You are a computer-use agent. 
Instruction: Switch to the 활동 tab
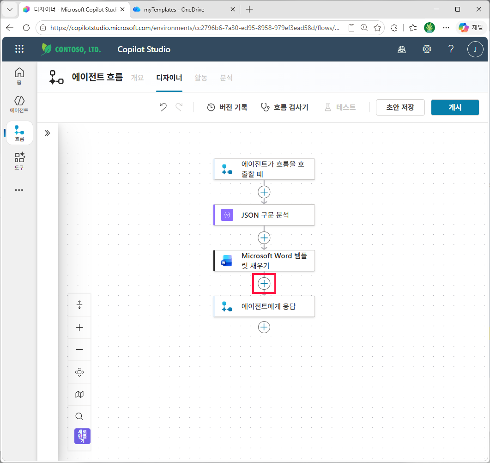point(200,78)
